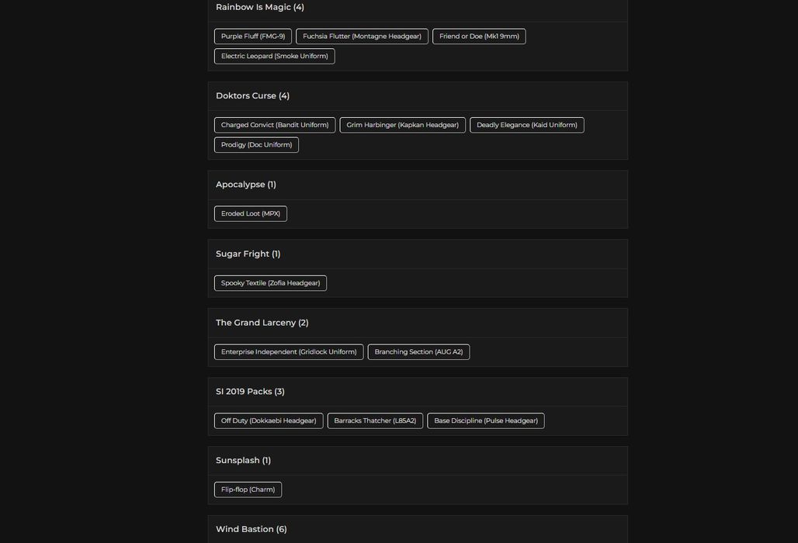Select Spooky Textile (Zofia Headgear) tag
The width and height of the screenshot is (798, 543).
tap(270, 283)
